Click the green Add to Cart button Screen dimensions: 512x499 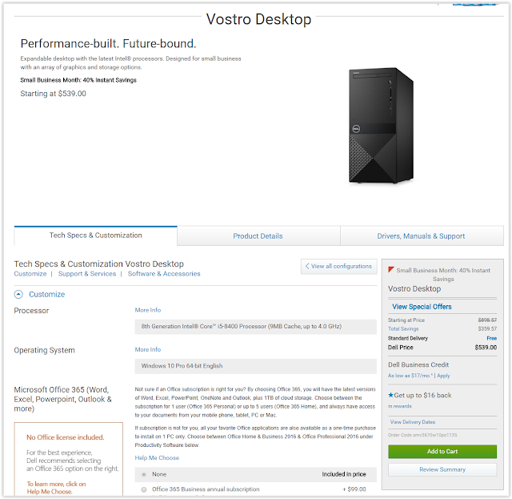click(x=442, y=452)
